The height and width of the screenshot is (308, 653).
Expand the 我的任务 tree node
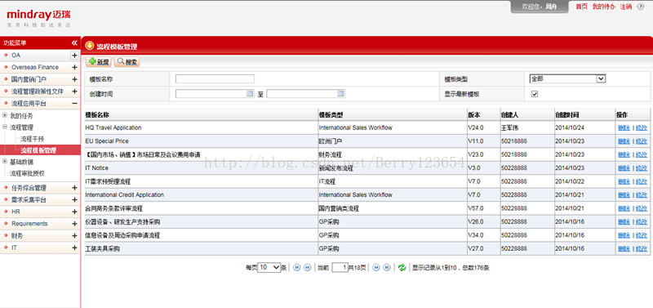click(5, 115)
